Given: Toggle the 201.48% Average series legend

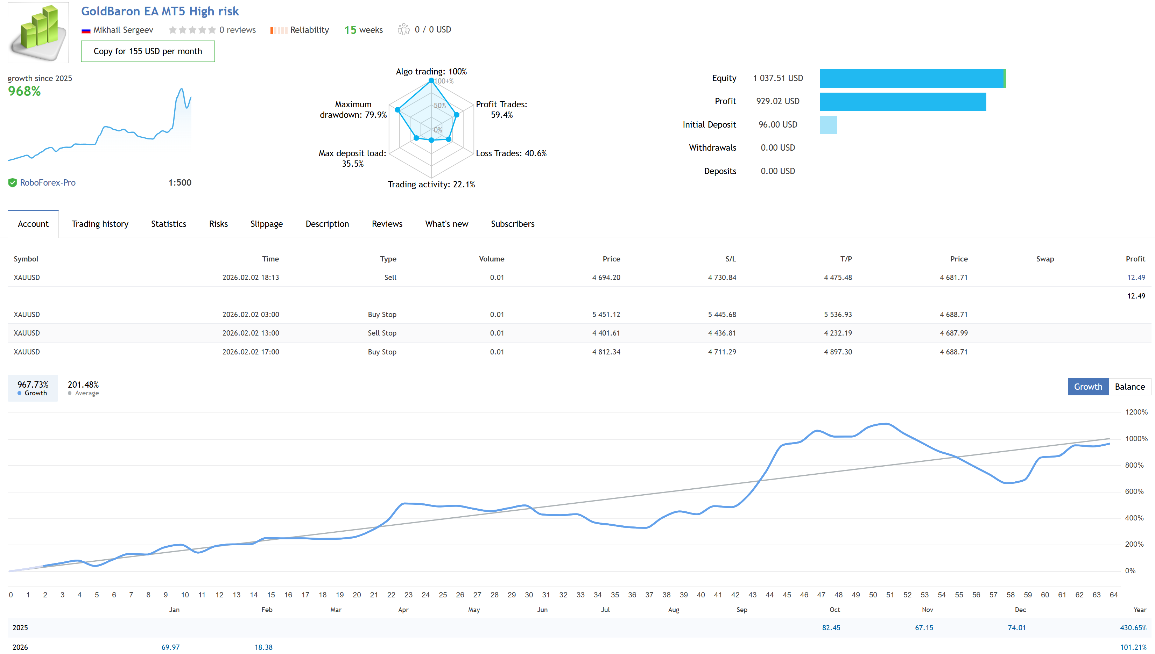Looking at the screenshot, I should 83,388.
